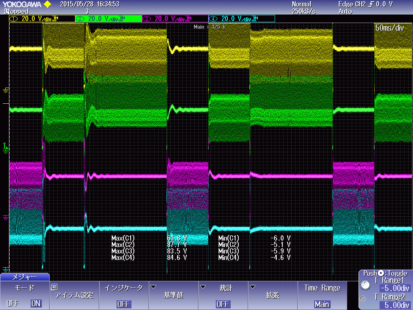Open アイテム設定 item setup
The height and width of the screenshot is (310, 413).
point(74,295)
